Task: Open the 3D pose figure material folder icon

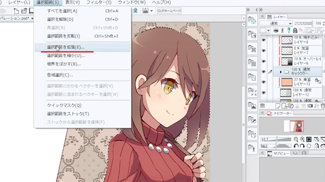Action: [x=252, y=149]
